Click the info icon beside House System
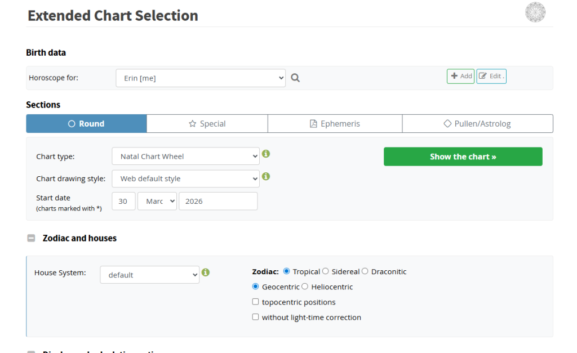This screenshot has height=353, width=577. pos(206,272)
